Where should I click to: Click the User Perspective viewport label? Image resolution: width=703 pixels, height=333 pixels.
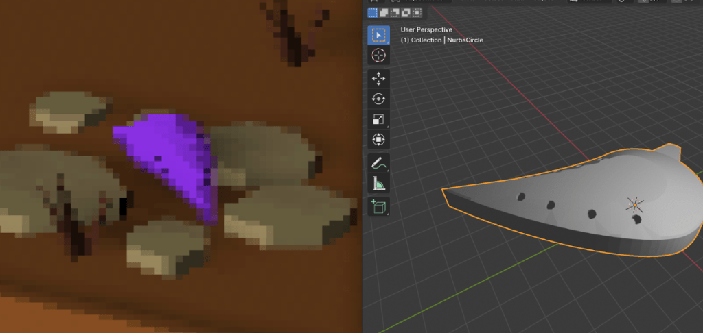[426, 30]
